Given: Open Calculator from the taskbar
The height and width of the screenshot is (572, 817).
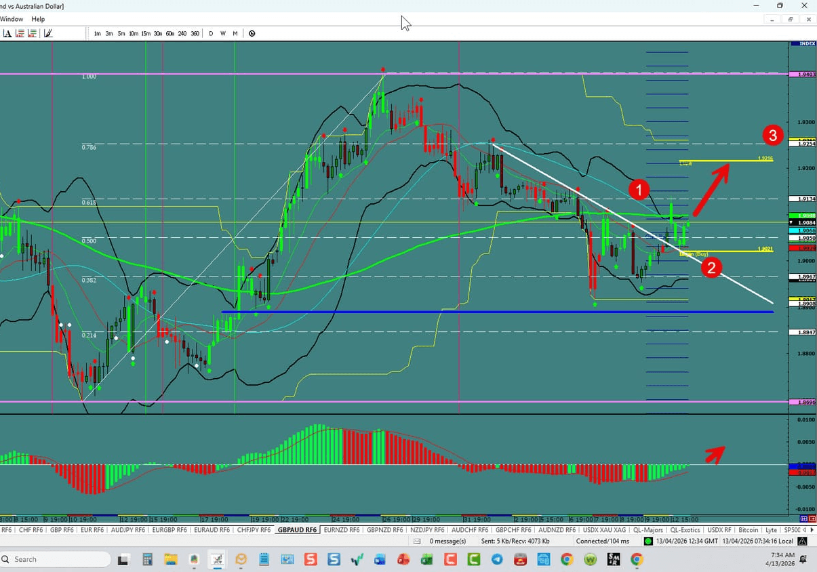Looking at the screenshot, I should click(x=146, y=560).
